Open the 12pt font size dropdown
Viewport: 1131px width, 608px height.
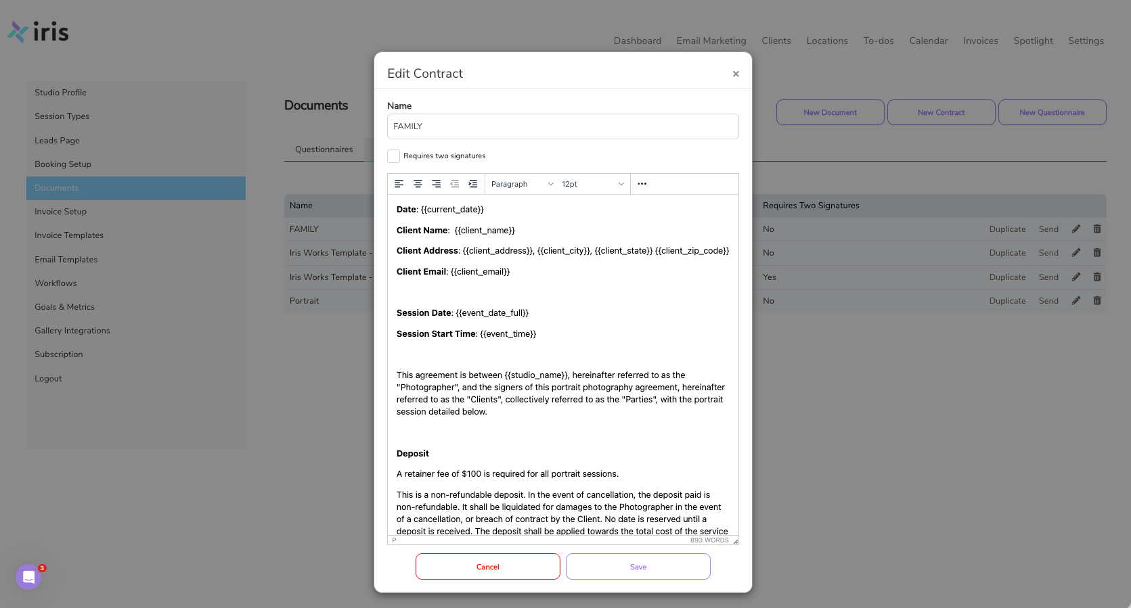[592, 184]
